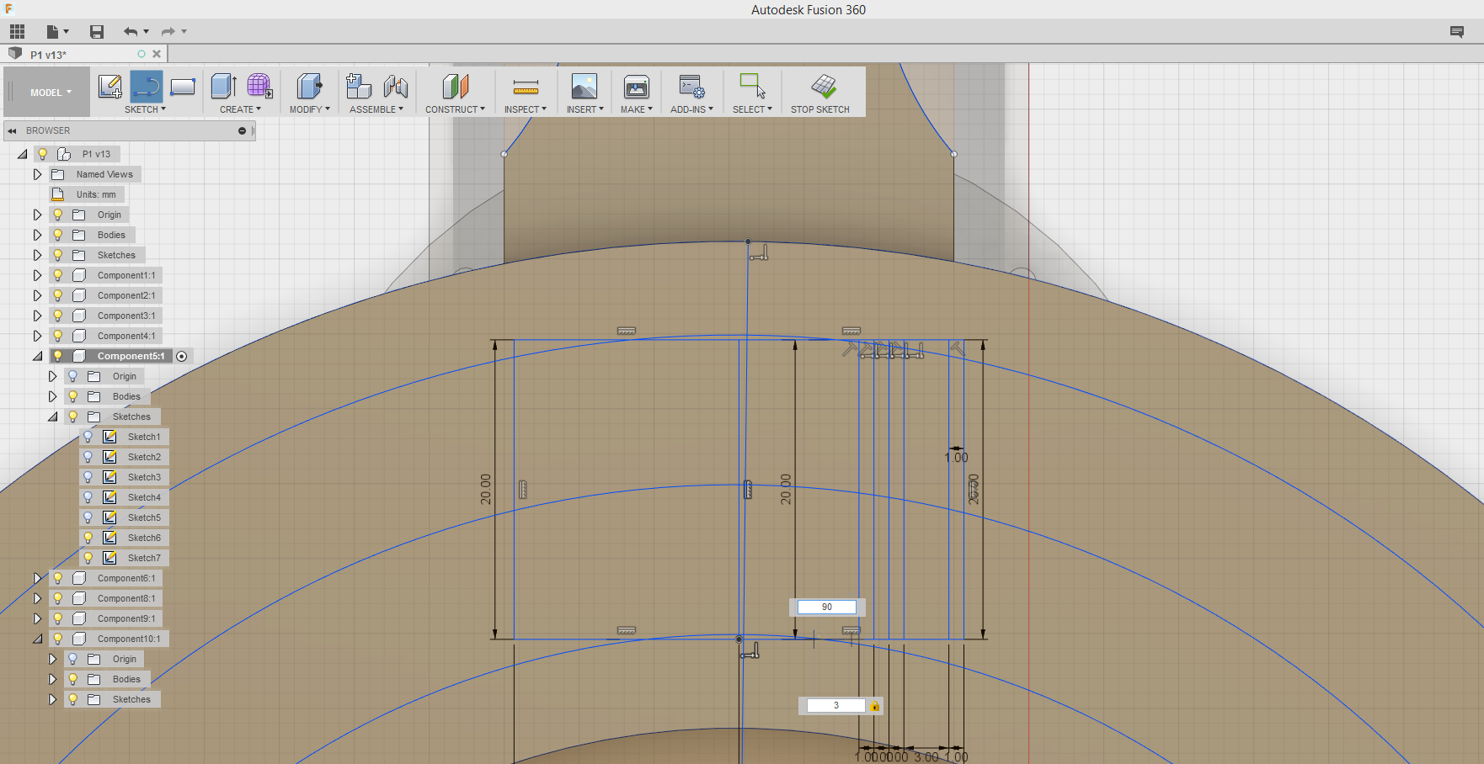Select the Rectangle sketch tool

183,87
